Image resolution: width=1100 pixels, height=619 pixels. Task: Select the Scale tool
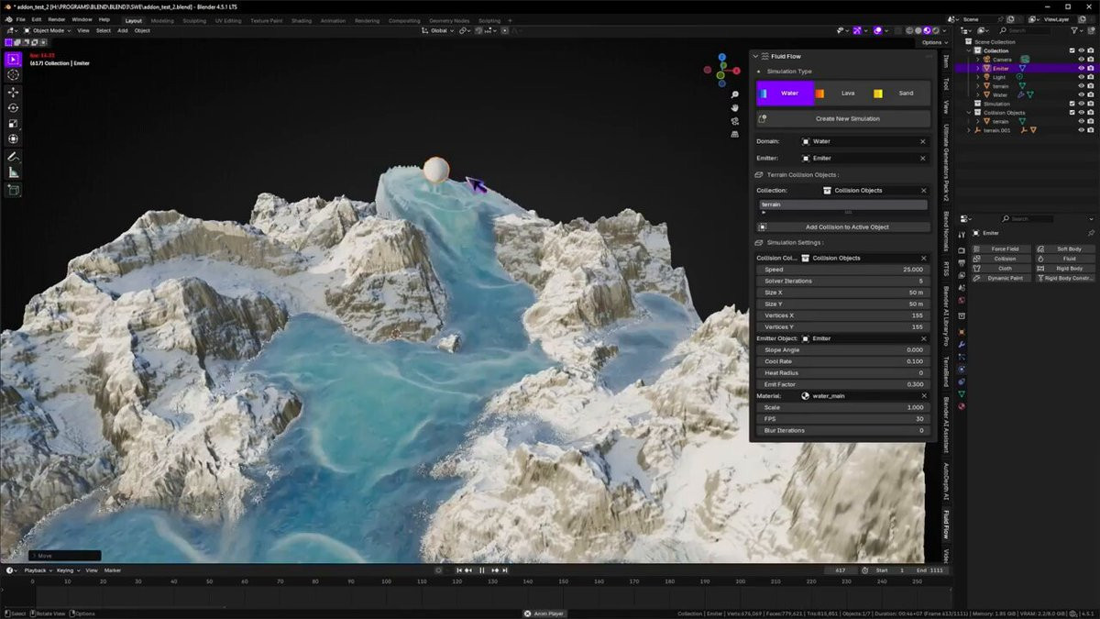click(x=13, y=124)
